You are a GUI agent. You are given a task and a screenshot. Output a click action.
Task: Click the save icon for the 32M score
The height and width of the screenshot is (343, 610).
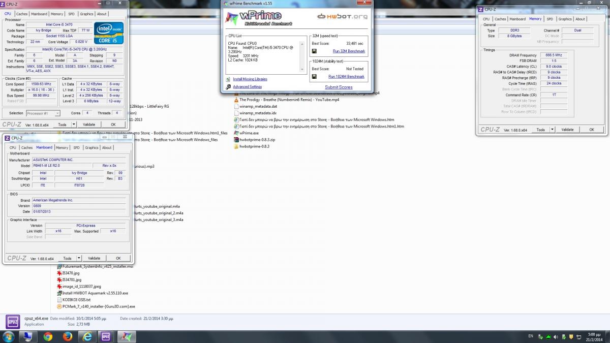(x=314, y=51)
